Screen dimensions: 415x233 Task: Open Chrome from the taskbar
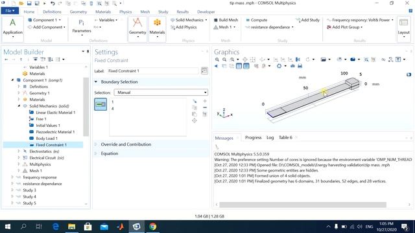coord(153,227)
